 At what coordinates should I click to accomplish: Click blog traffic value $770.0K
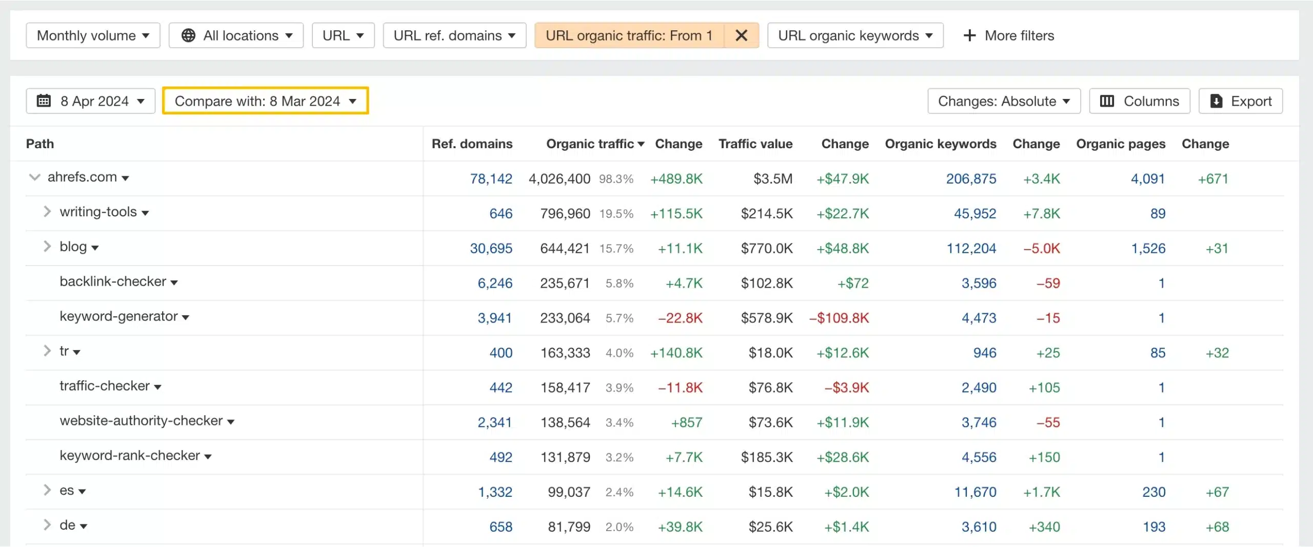[x=767, y=249]
